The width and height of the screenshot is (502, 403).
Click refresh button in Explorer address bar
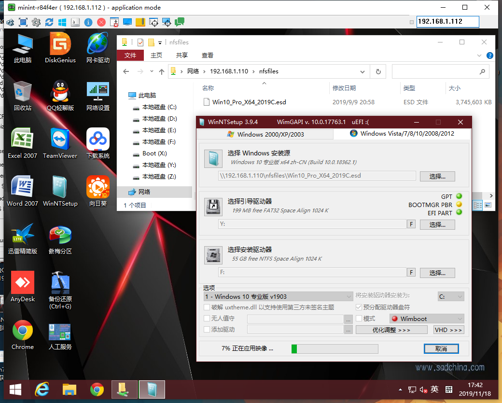click(378, 72)
